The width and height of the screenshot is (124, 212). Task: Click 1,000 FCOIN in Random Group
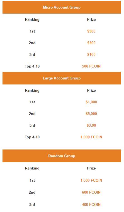pos(91,180)
